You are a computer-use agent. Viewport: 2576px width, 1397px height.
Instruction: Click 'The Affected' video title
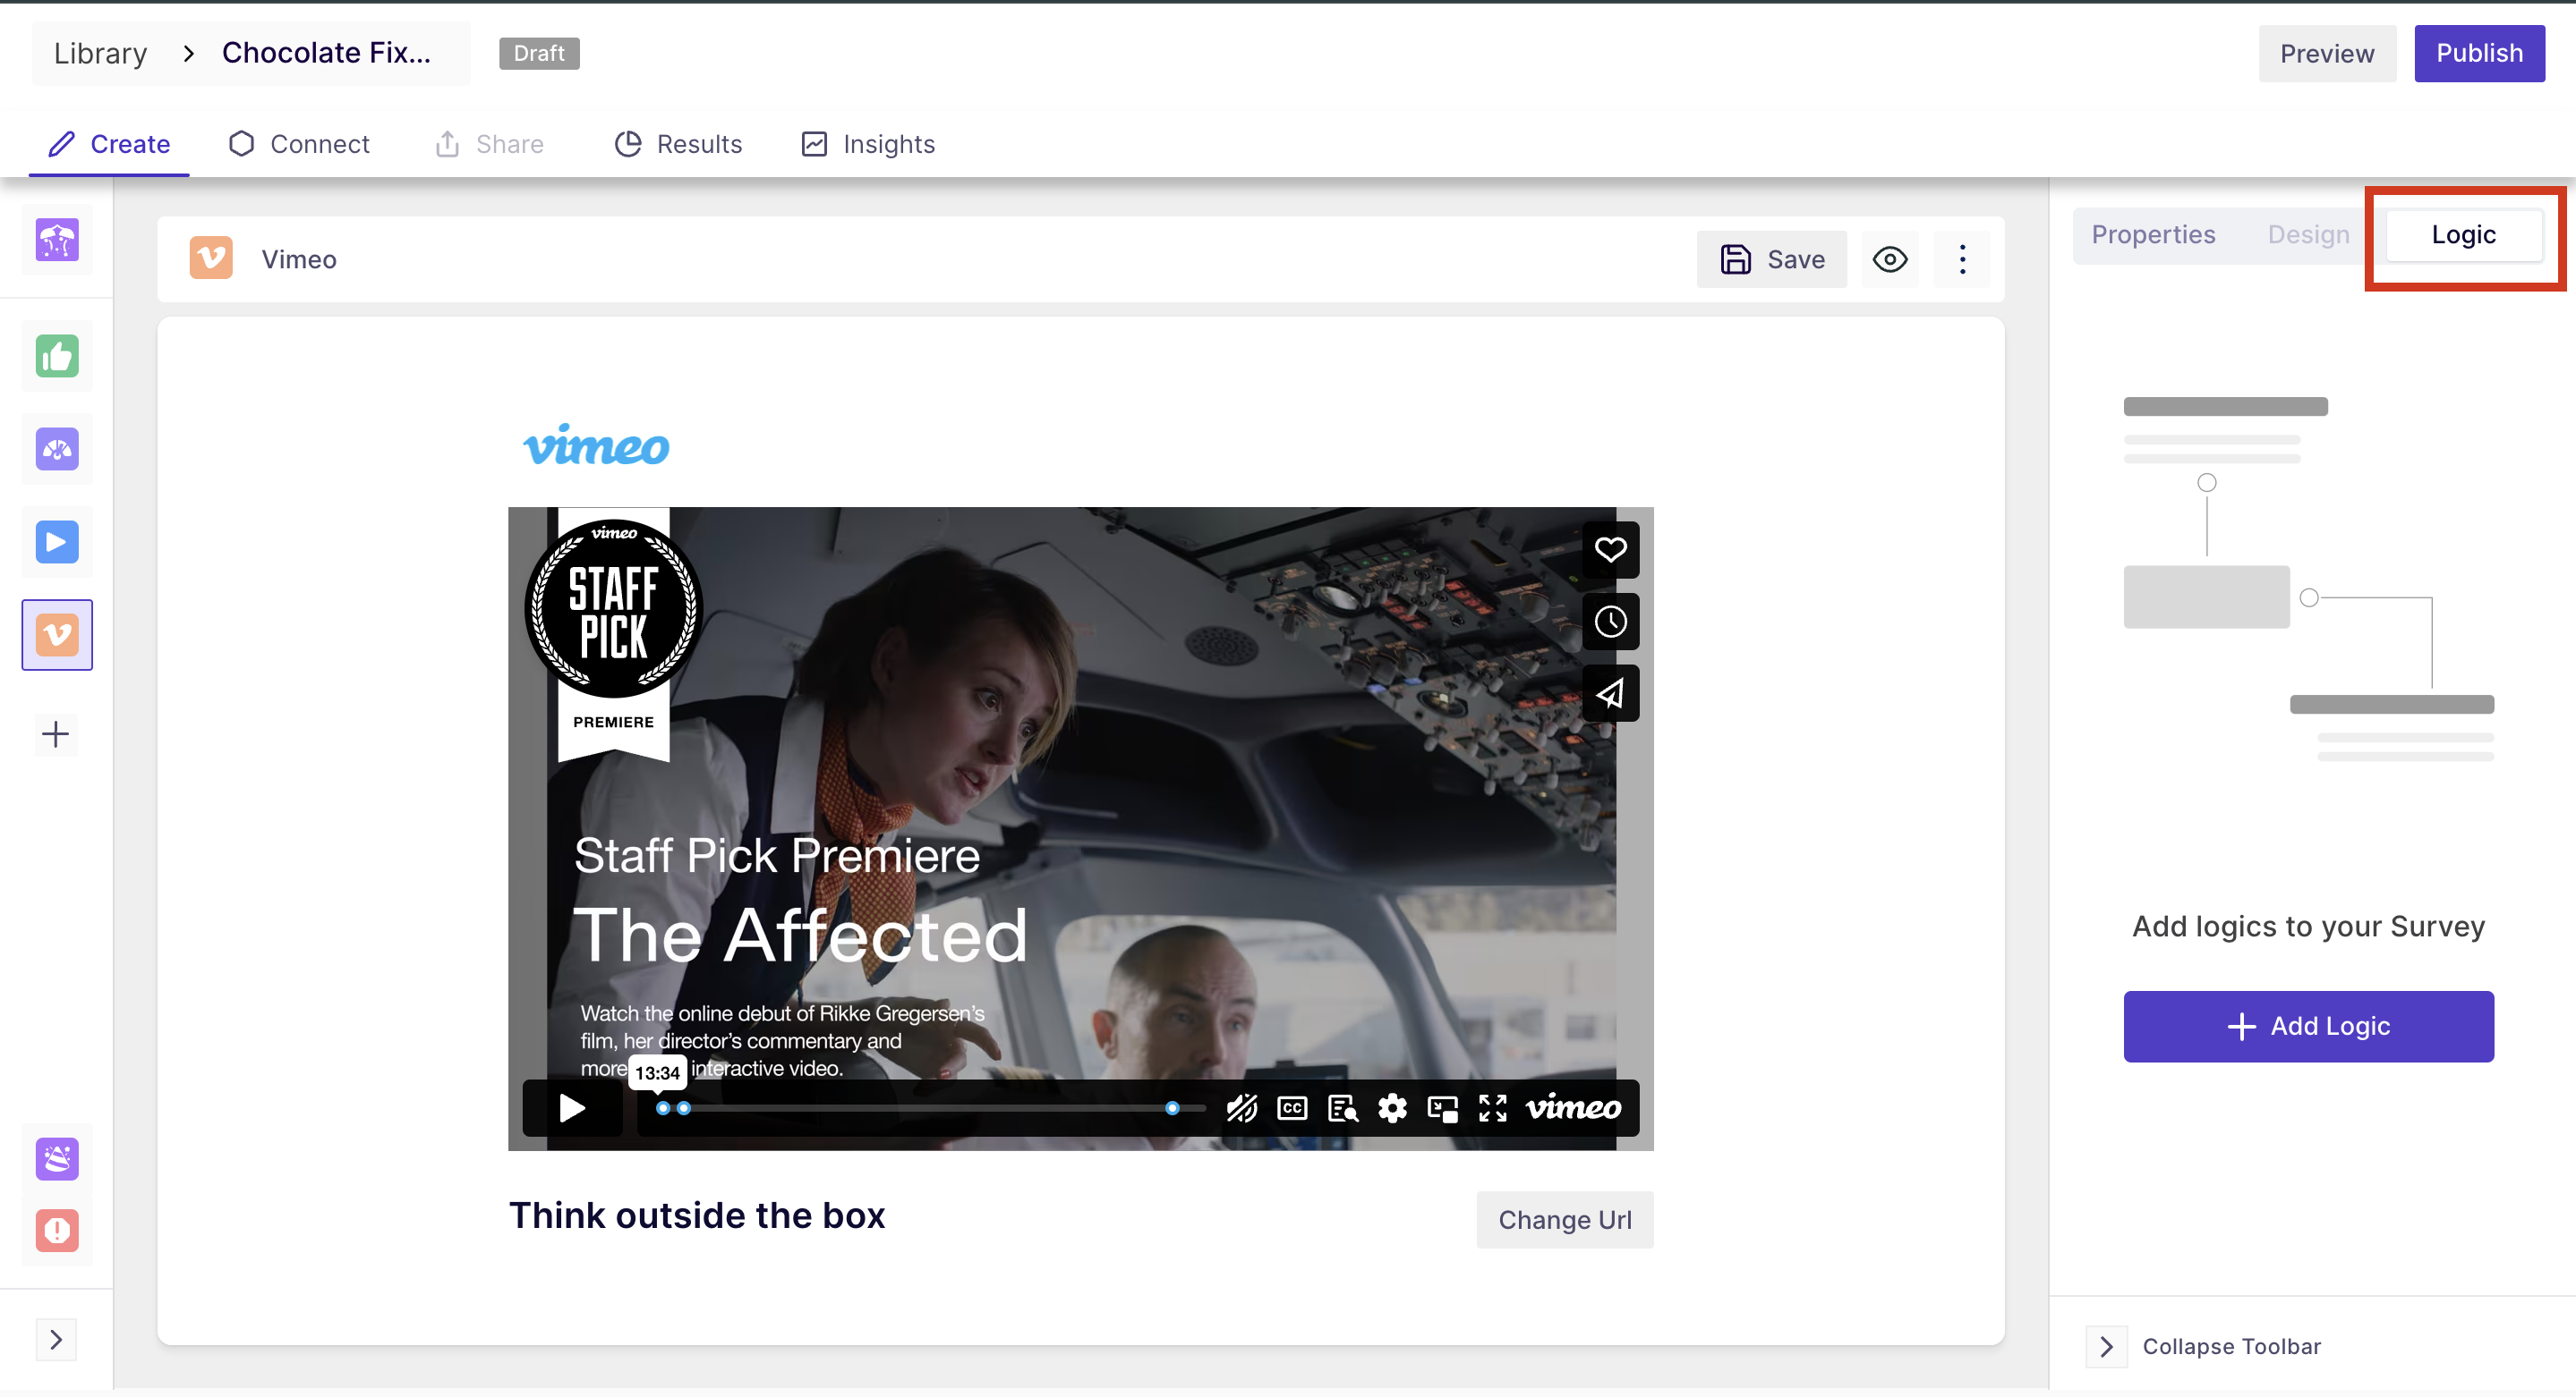(x=800, y=936)
